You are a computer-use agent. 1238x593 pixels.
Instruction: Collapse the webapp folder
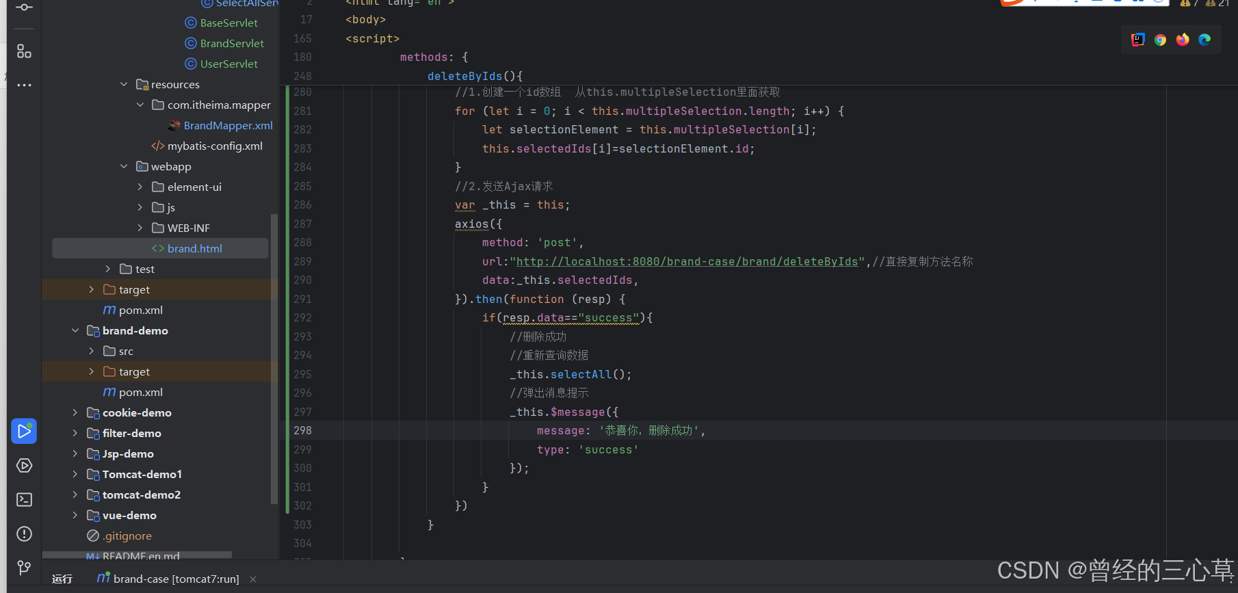[x=124, y=166]
